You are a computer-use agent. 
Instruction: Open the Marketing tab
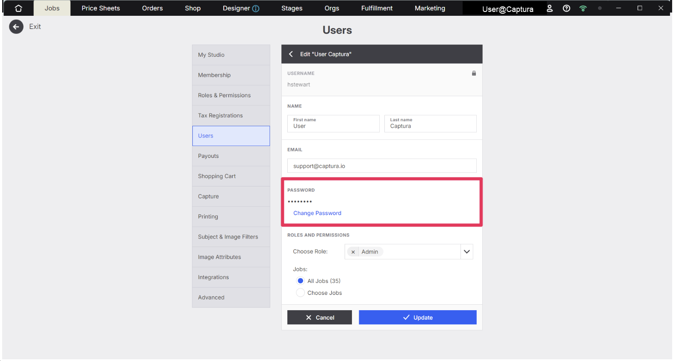tap(430, 8)
